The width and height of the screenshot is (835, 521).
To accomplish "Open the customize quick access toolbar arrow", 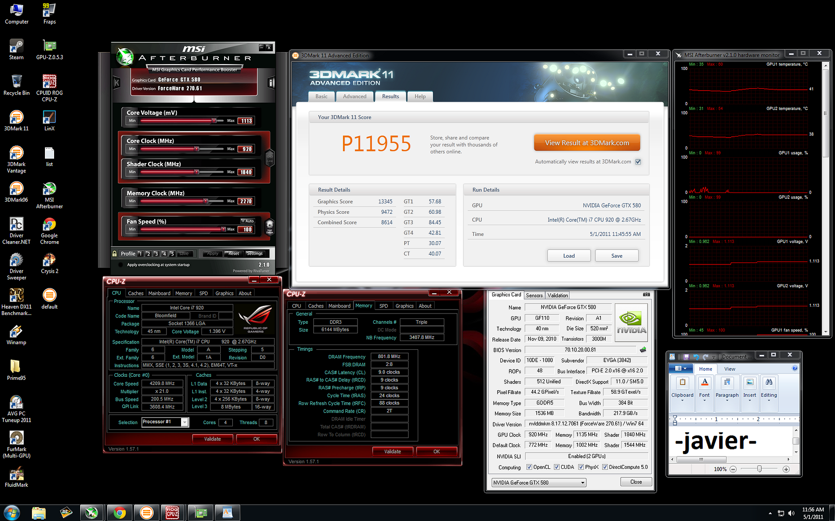I will pos(713,357).
